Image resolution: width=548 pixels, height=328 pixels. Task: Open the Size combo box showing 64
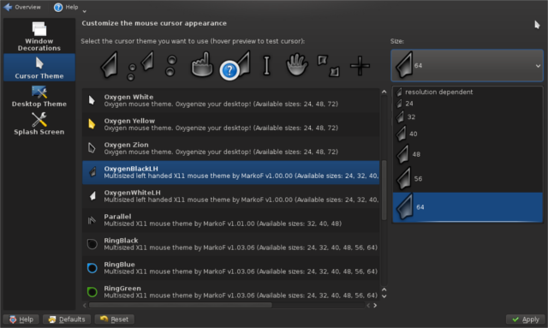pyautogui.click(x=467, y=65)
